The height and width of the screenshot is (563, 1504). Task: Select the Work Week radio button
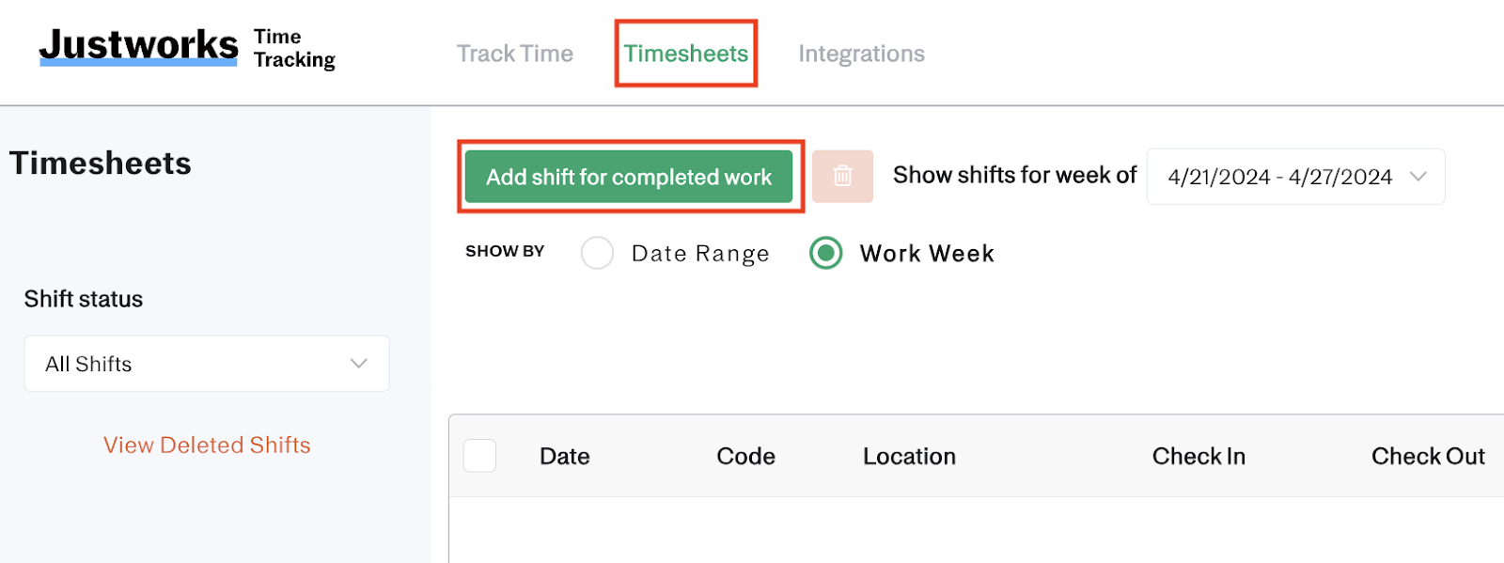click(x=825, y=253)
